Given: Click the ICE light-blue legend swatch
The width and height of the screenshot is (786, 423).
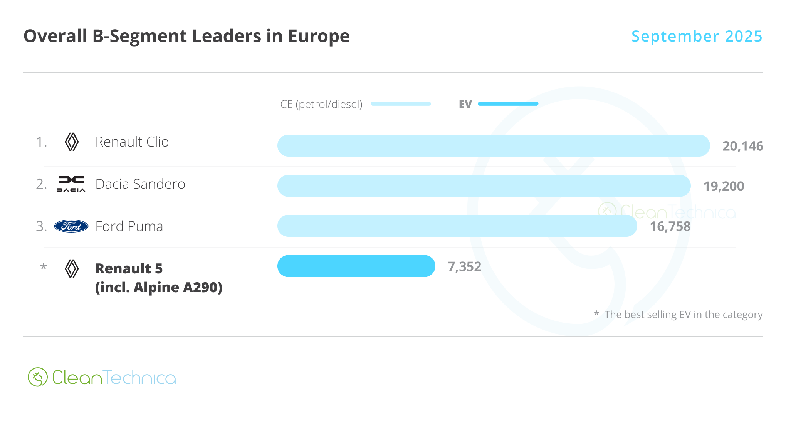Looking at the screenshot, I should 401,104.
